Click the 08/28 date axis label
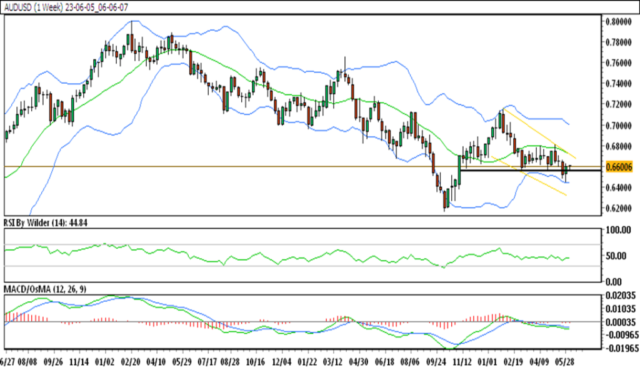 (x=230, y=362)
